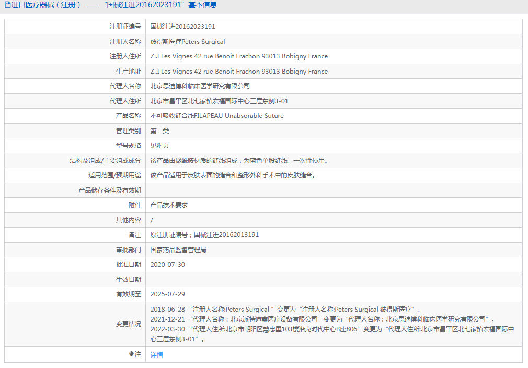528x368 pixels.
Task: Select management class value 第二类
Action: [x=159, y=131]
